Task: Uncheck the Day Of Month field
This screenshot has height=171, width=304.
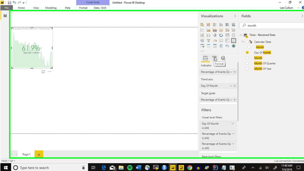Action: pyautogui.click(x=247, y=52)
